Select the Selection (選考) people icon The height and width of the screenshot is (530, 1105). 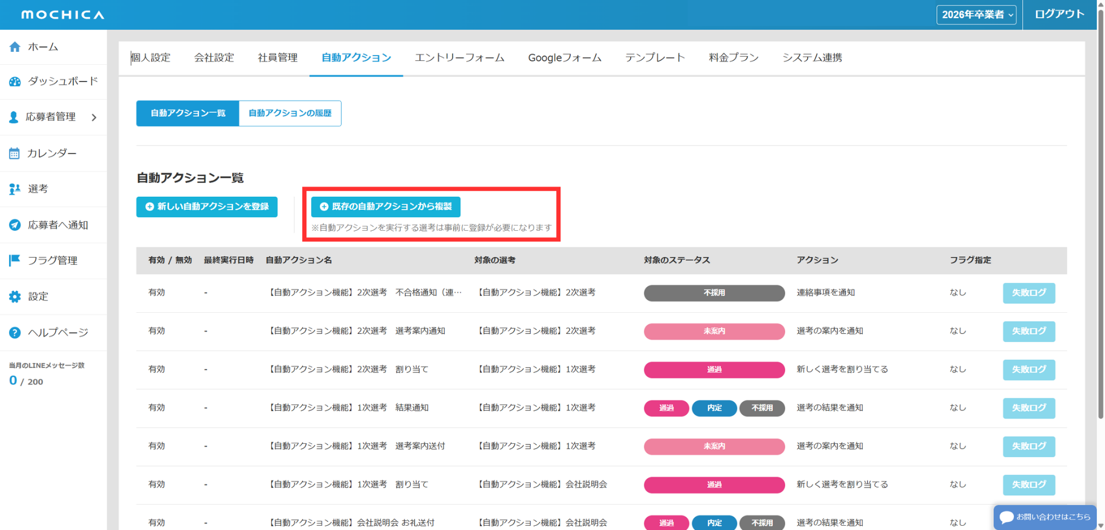coord(15,189)
